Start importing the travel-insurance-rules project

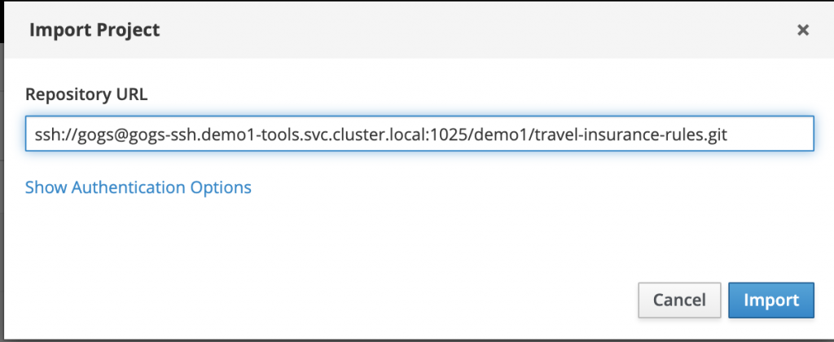(770, 300)
